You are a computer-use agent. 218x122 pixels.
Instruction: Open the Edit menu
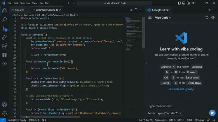coord(16,3)
